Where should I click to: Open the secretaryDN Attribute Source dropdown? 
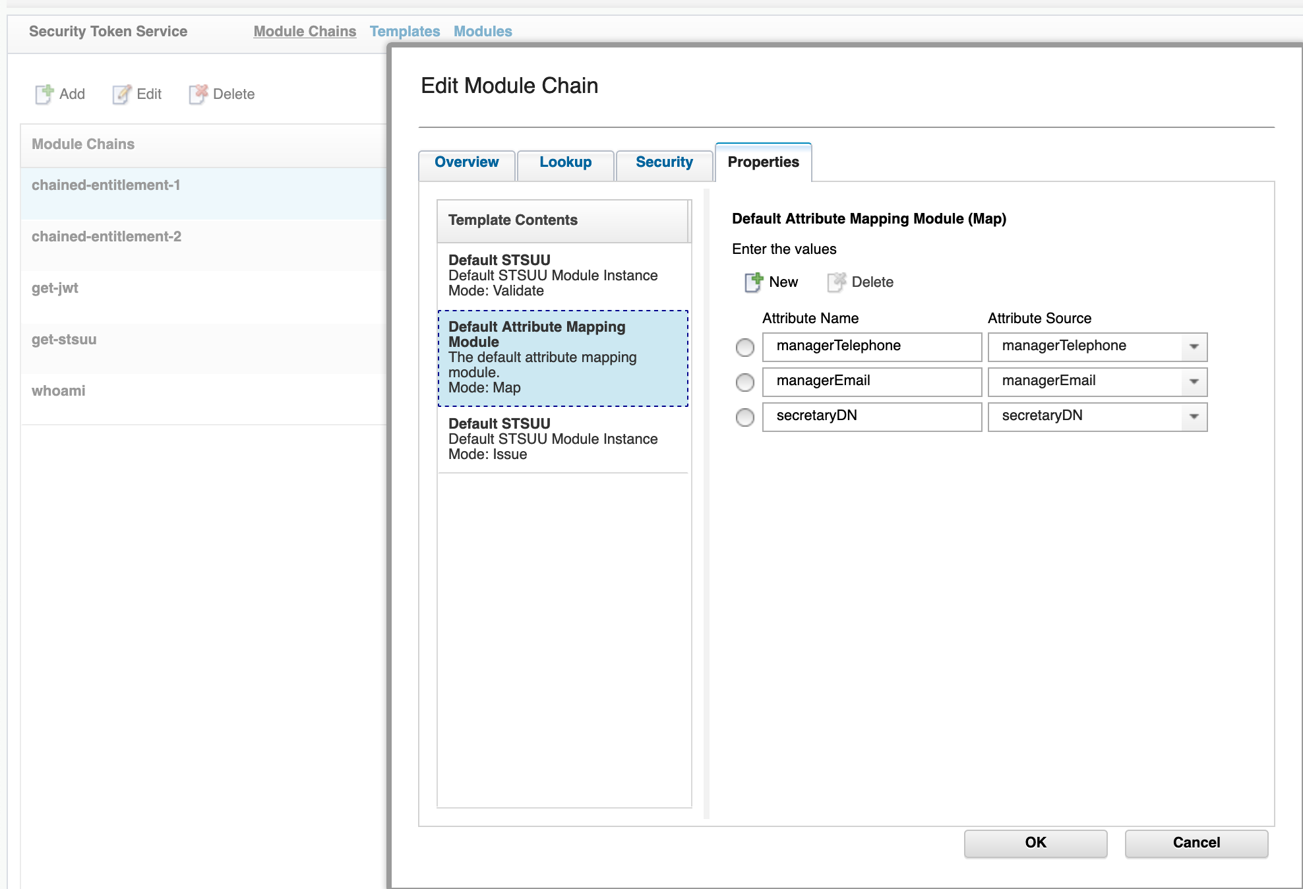tap(1194, 417)
